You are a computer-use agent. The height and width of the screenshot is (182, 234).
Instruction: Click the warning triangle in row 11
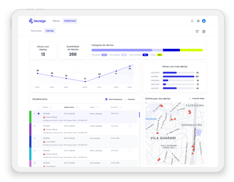[x=44, y=142]
